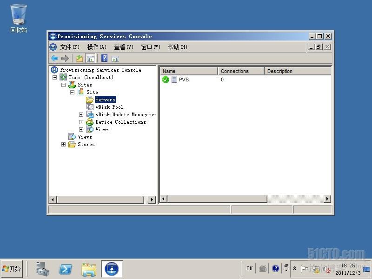Click the Servers folder icon
The width and height of the screenshot is (372, 279).
click(90, 100)
